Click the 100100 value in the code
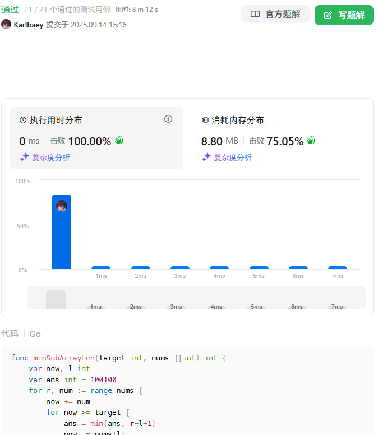Viewport: 378px width, 435px height. [103, 380]
